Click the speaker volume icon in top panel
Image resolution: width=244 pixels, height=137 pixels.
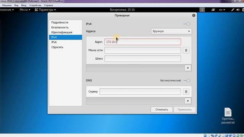(x=238, y=10)
